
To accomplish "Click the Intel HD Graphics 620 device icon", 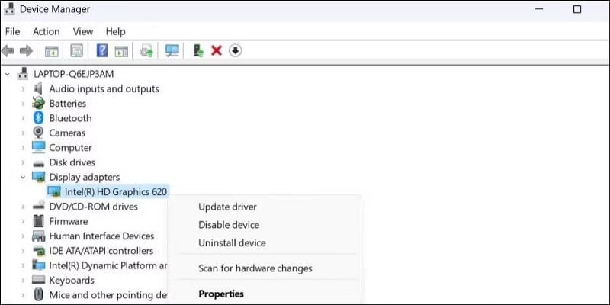I will point(53,191).
